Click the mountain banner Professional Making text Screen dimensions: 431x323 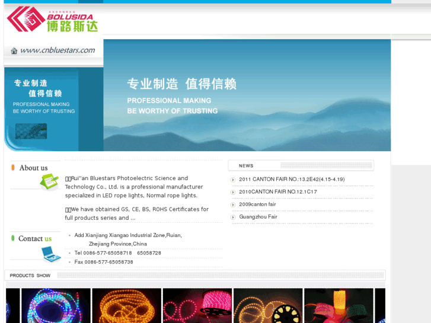click(x=173, y=105)
